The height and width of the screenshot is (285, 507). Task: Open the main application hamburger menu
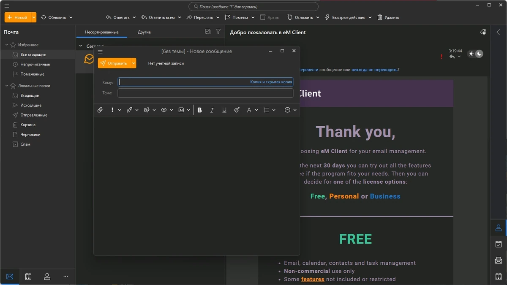[x=7, y=6]
